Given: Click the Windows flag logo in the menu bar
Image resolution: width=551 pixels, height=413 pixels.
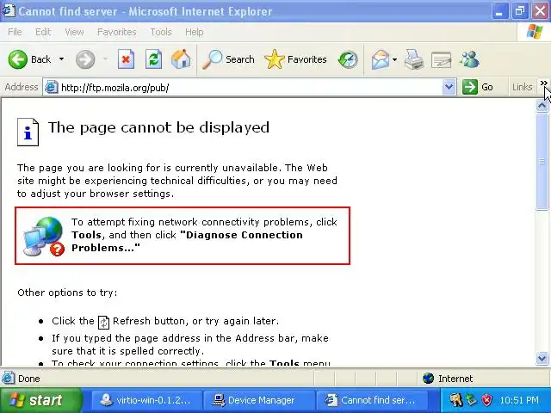Looking at the screenshot, I should pos(534,32).
